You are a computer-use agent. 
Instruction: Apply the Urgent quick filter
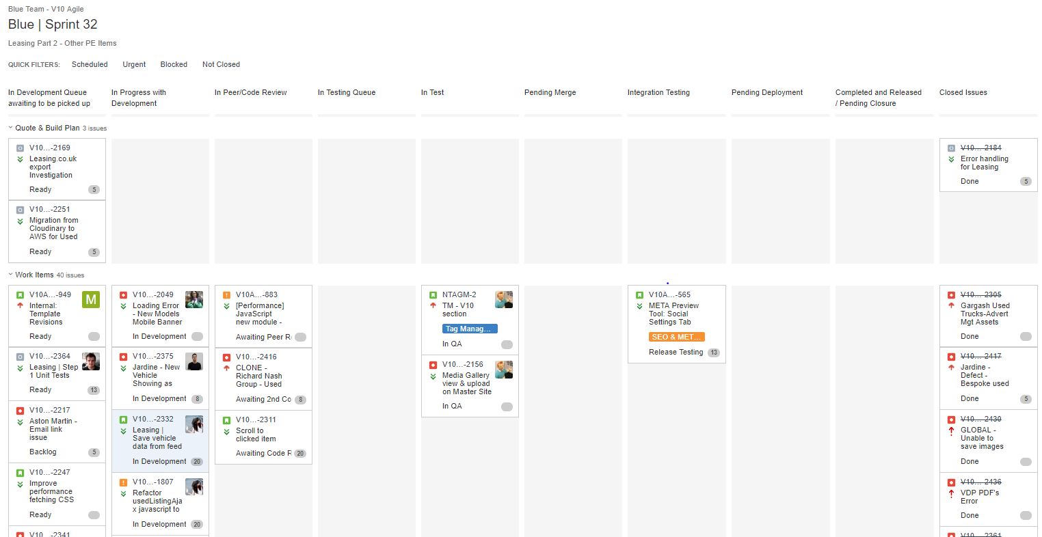pyautogui.click(x=134, y=64)
